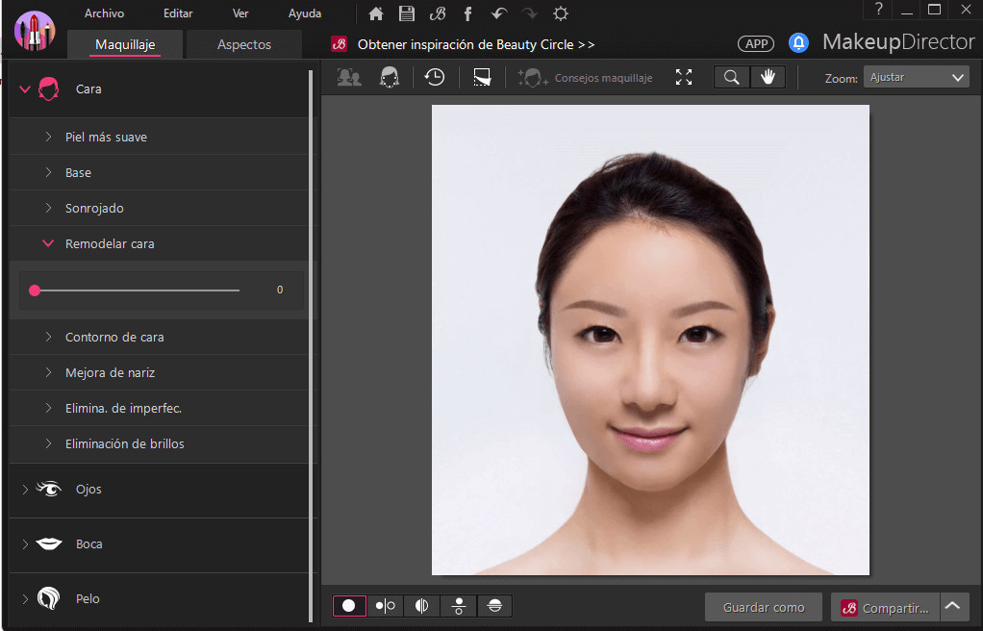
Task: Open the Zoom Ajustar dropdown
Action: coord(916,77)
